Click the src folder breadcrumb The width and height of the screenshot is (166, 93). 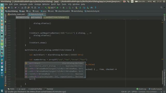click(29, 11)
